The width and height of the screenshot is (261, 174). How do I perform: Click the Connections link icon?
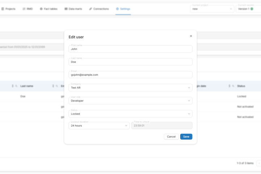tap(91, 9)
